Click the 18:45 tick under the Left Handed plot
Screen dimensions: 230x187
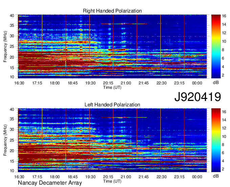point(73,177)
